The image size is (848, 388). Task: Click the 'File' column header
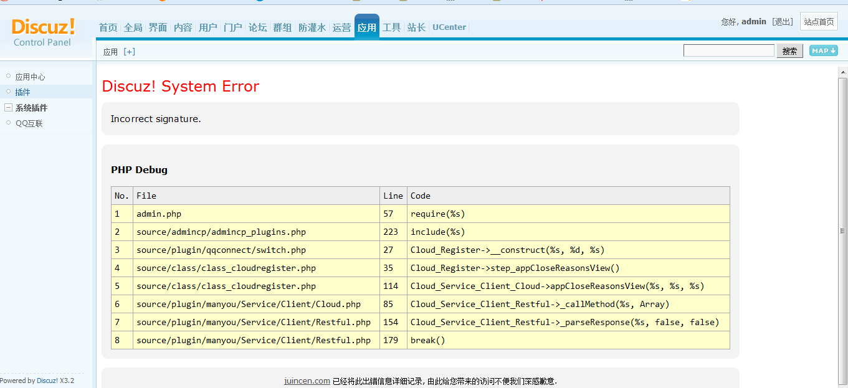coord(256,196)
